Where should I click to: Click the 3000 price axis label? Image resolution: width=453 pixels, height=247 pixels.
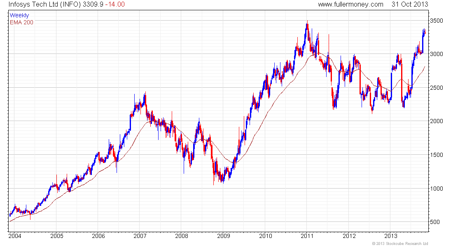(x=436, y=54)
